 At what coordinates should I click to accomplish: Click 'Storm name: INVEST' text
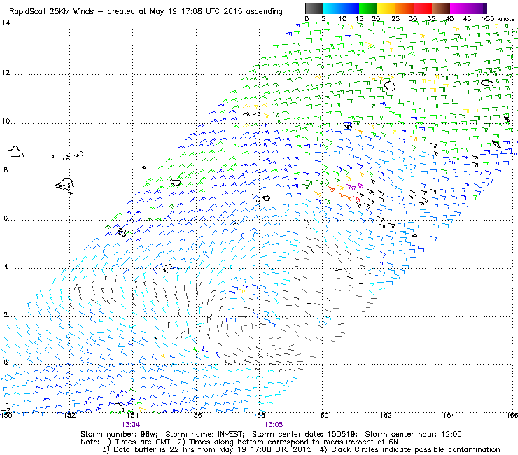pyautogui.click(x=204, y=434)
